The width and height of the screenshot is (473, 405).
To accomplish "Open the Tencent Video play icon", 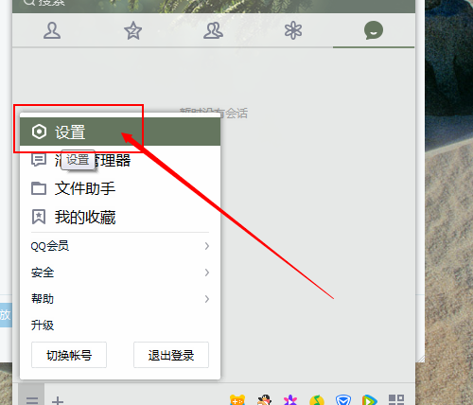I will click(370, 400).
